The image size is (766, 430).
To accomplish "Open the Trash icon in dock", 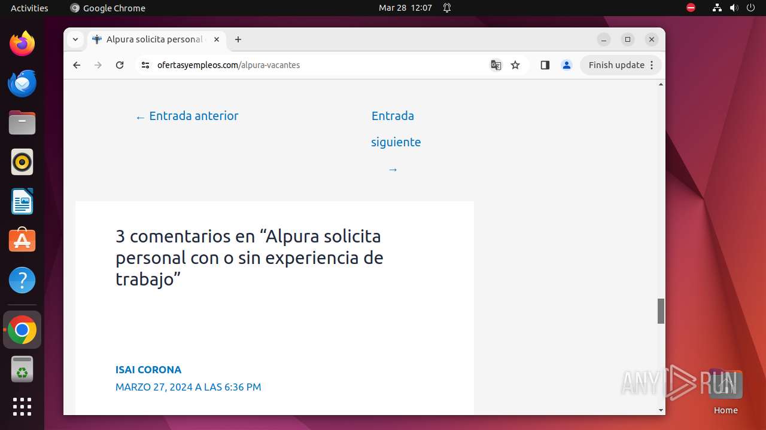I will pos(22,369).
